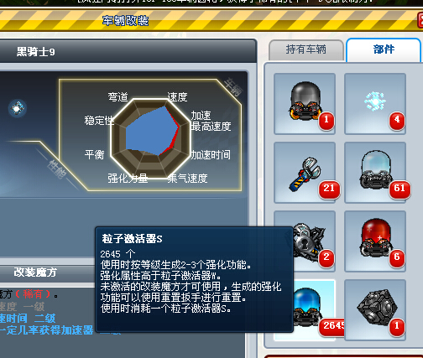This screenshot has height=358, width=423.
Task: Select the glowing particle part with count 4
Action: 375,104
